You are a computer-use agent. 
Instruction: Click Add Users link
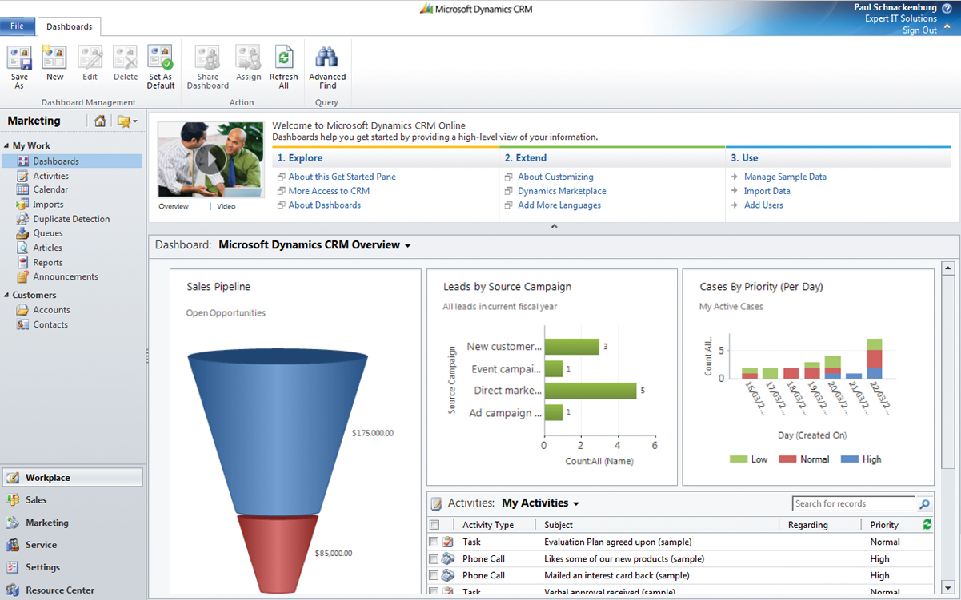(x=763, y=205)
